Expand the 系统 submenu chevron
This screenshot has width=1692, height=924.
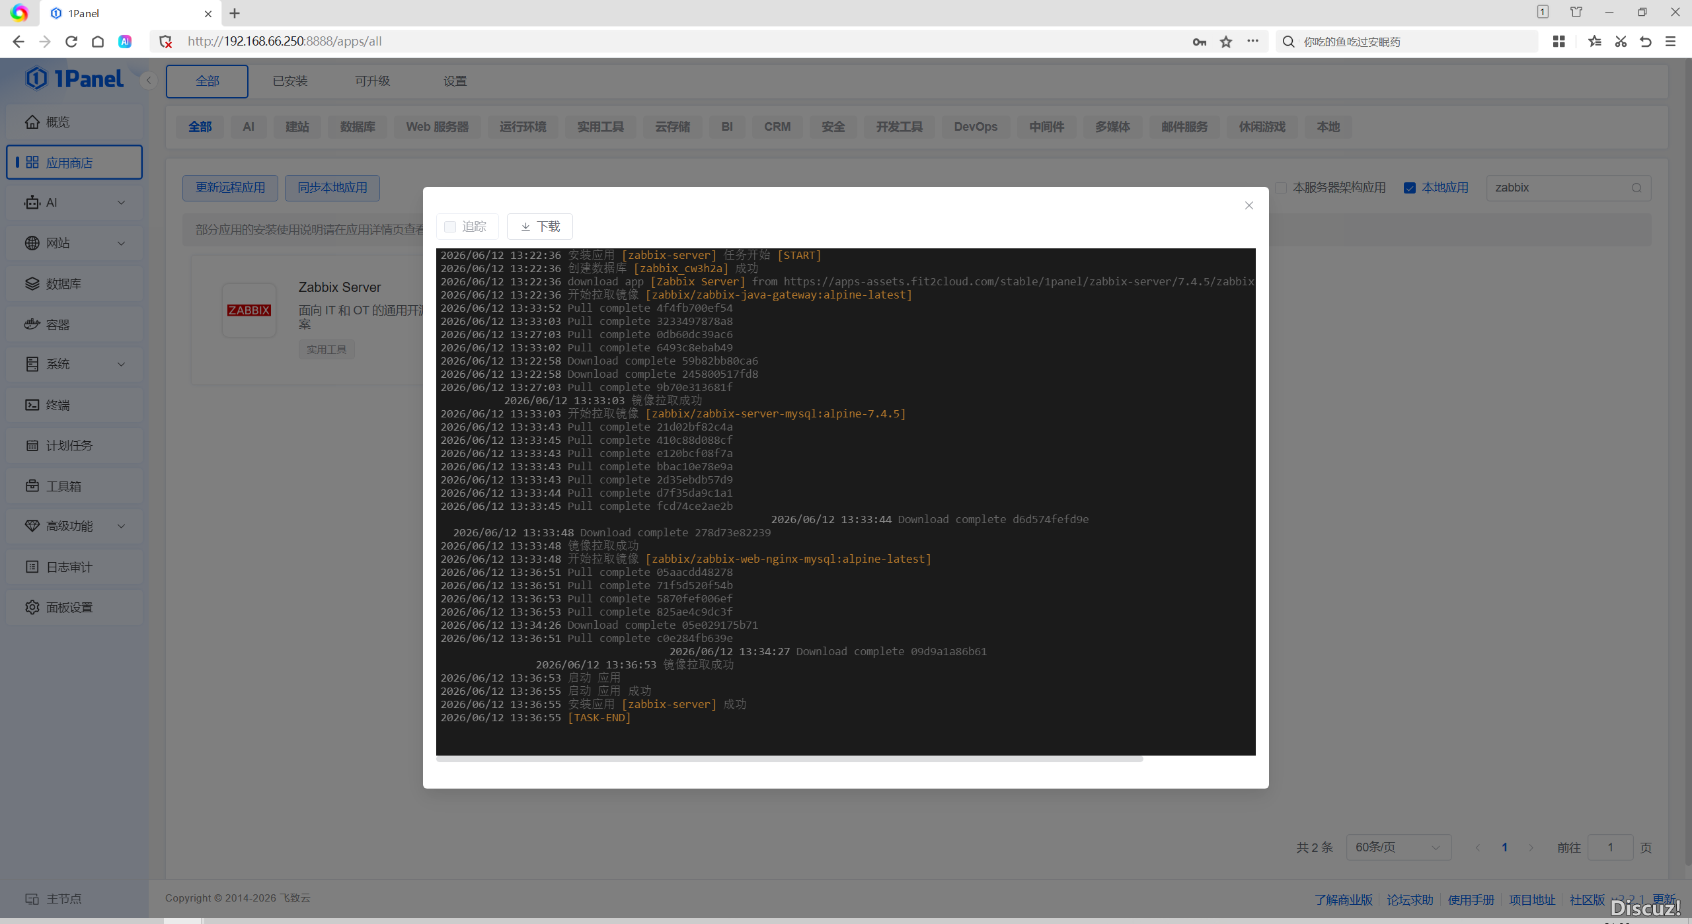121,364
